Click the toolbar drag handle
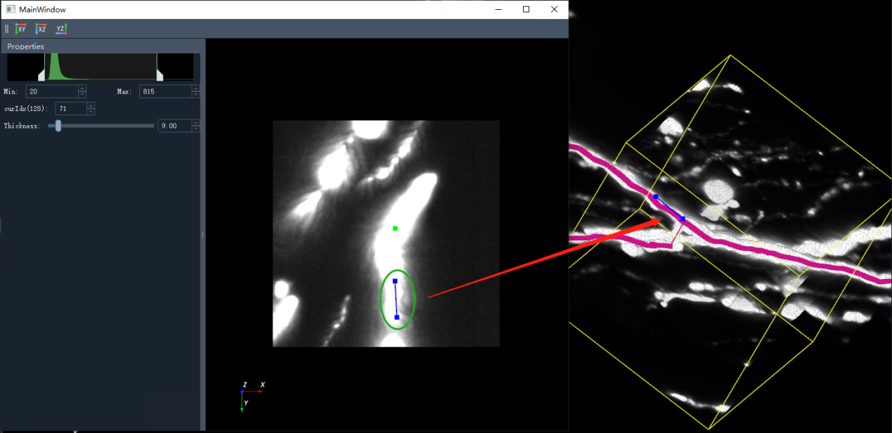This screenshot has height=433, width=892. (7, 29)
